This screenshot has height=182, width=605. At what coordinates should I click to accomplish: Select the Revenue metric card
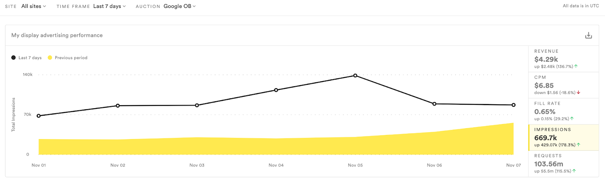pos(563,59)
